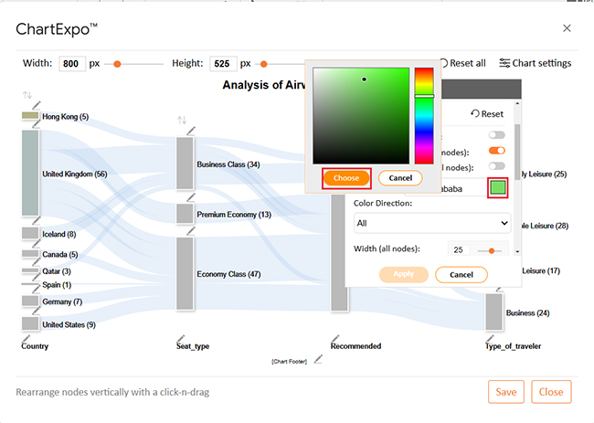Click the Width value field showing 800

[72, 64]
